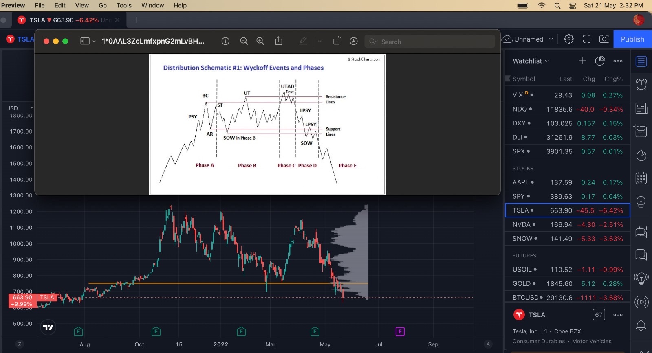652x353 pixels.
Task: Take a chart snapshot with camera icon
Action: pos(604,39)
